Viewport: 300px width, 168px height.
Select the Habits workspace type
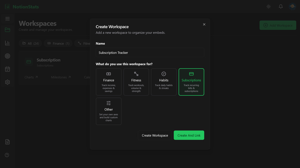pyautogui.click(x=164, y=82)
